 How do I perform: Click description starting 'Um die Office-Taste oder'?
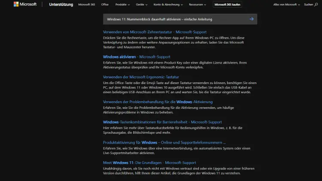click(x=180, y=87)
